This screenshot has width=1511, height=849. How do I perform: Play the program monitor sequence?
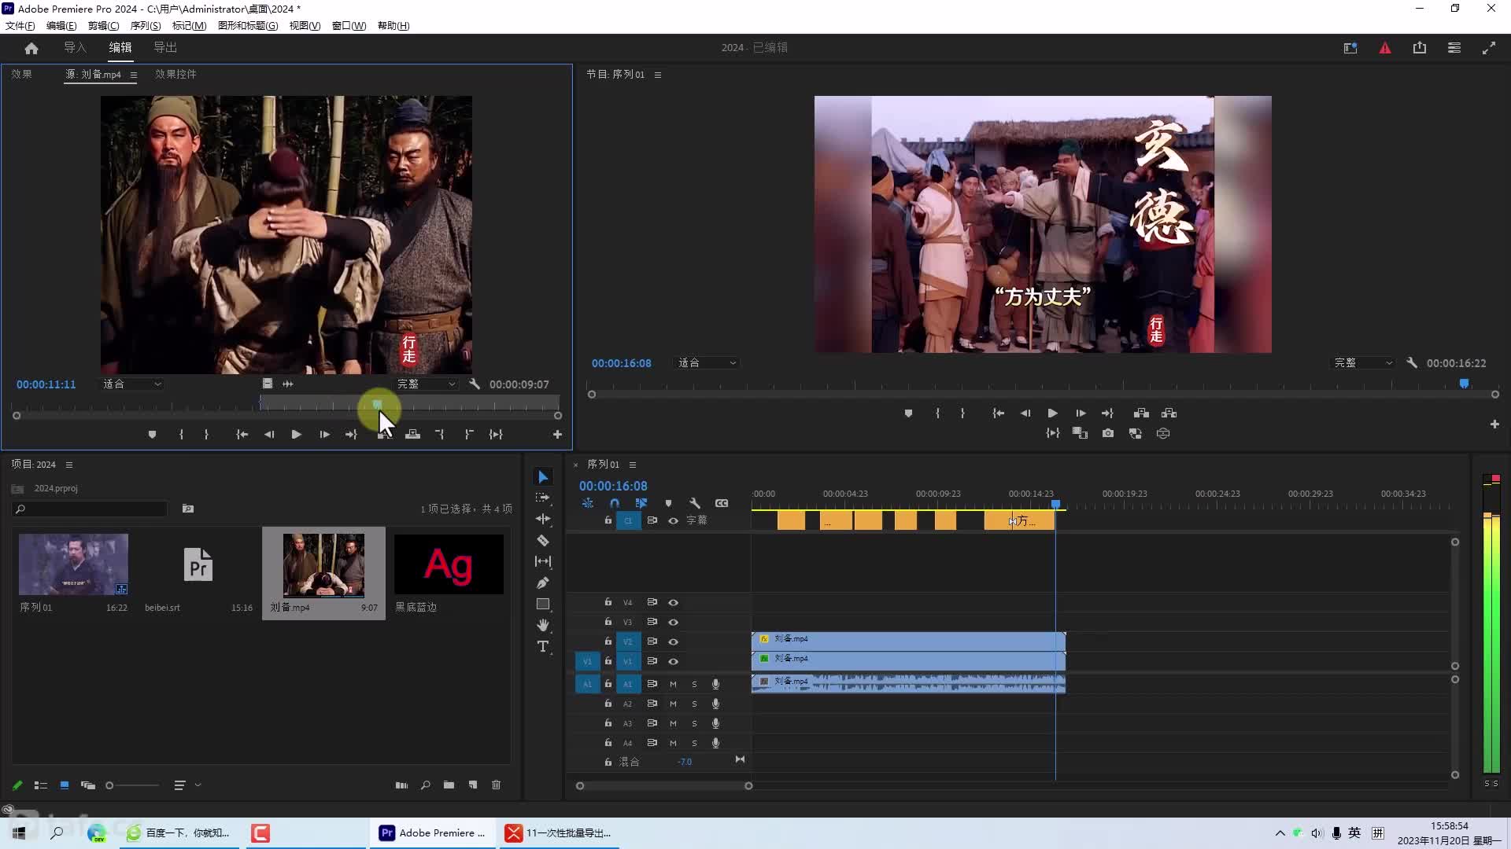click(x=1052, y=413)
